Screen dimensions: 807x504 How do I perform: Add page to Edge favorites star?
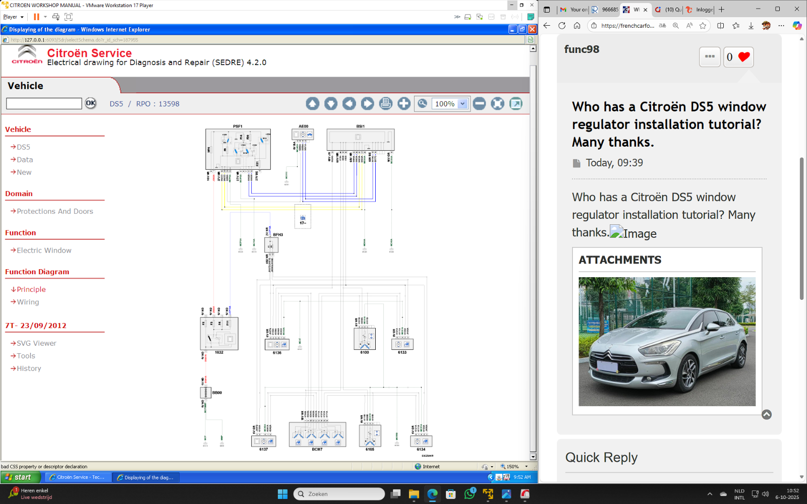coord(703,26)
